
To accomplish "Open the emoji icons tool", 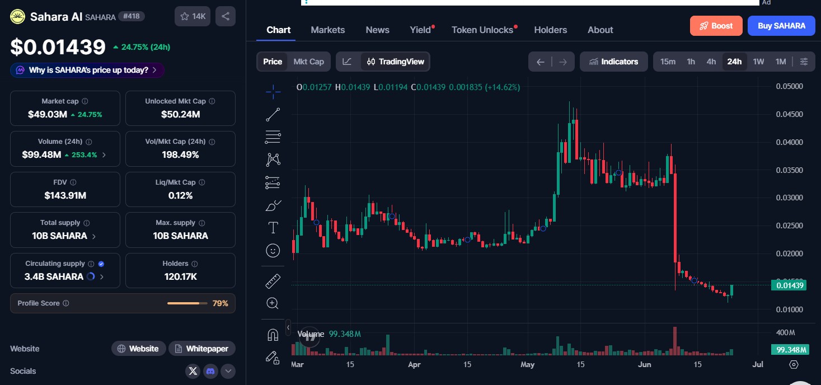I will coord(273,251).
